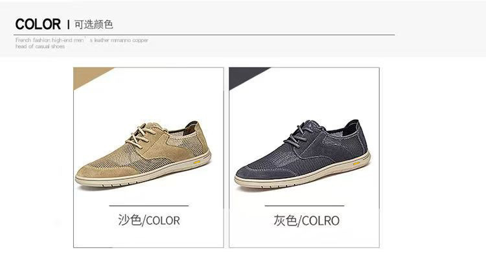
Task: Click the bold COLOR heading
Action: (x=38, y=24)
